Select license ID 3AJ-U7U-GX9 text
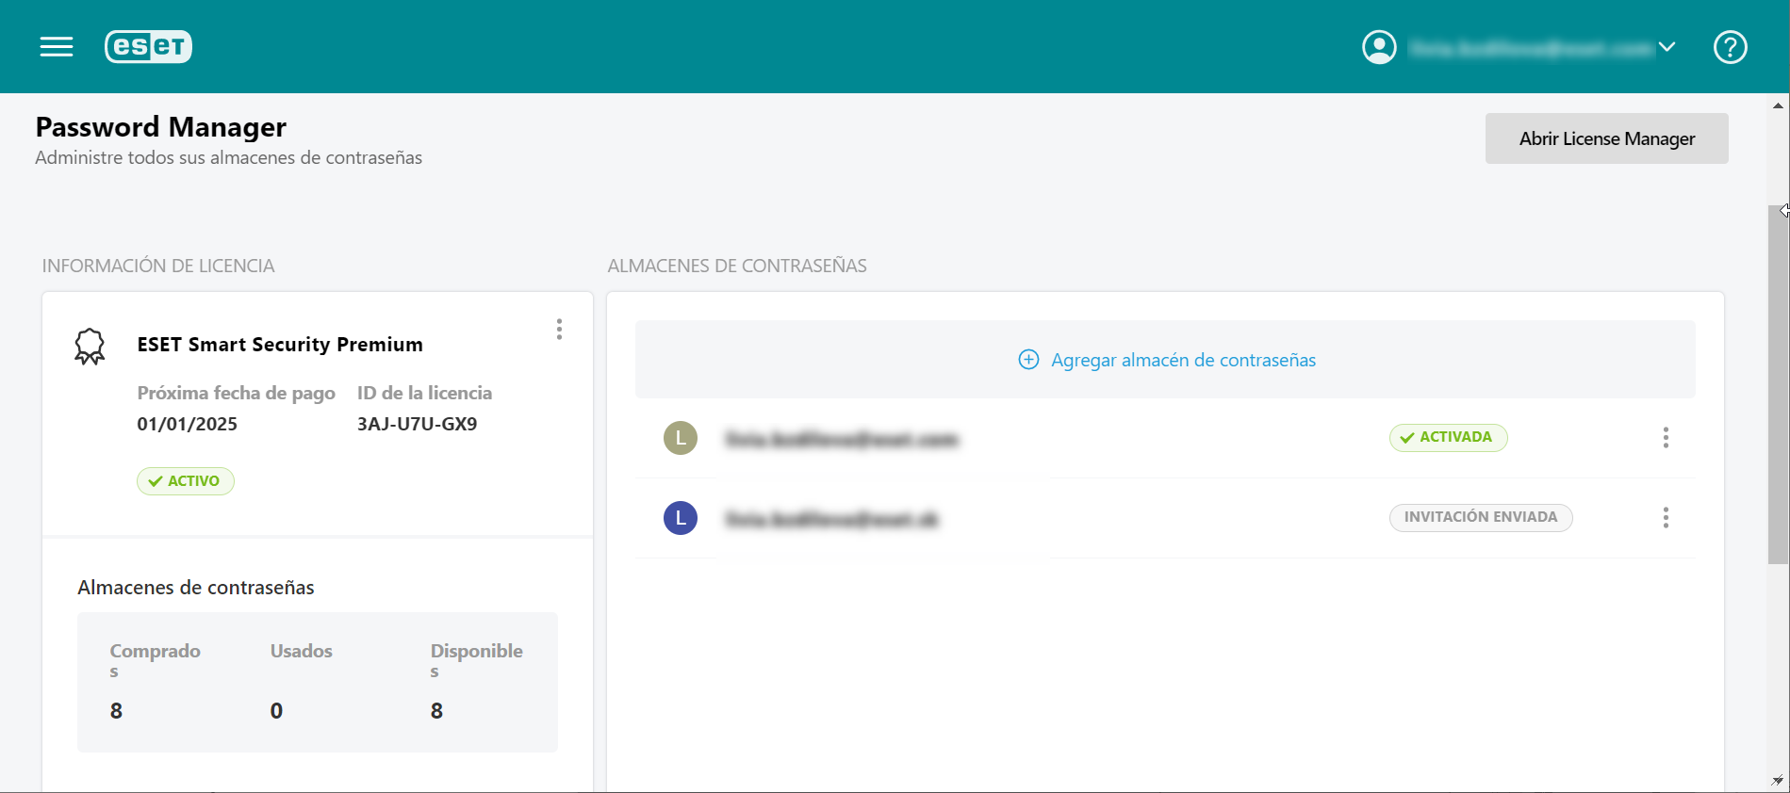1790x793 pixels. pos(417,424)
